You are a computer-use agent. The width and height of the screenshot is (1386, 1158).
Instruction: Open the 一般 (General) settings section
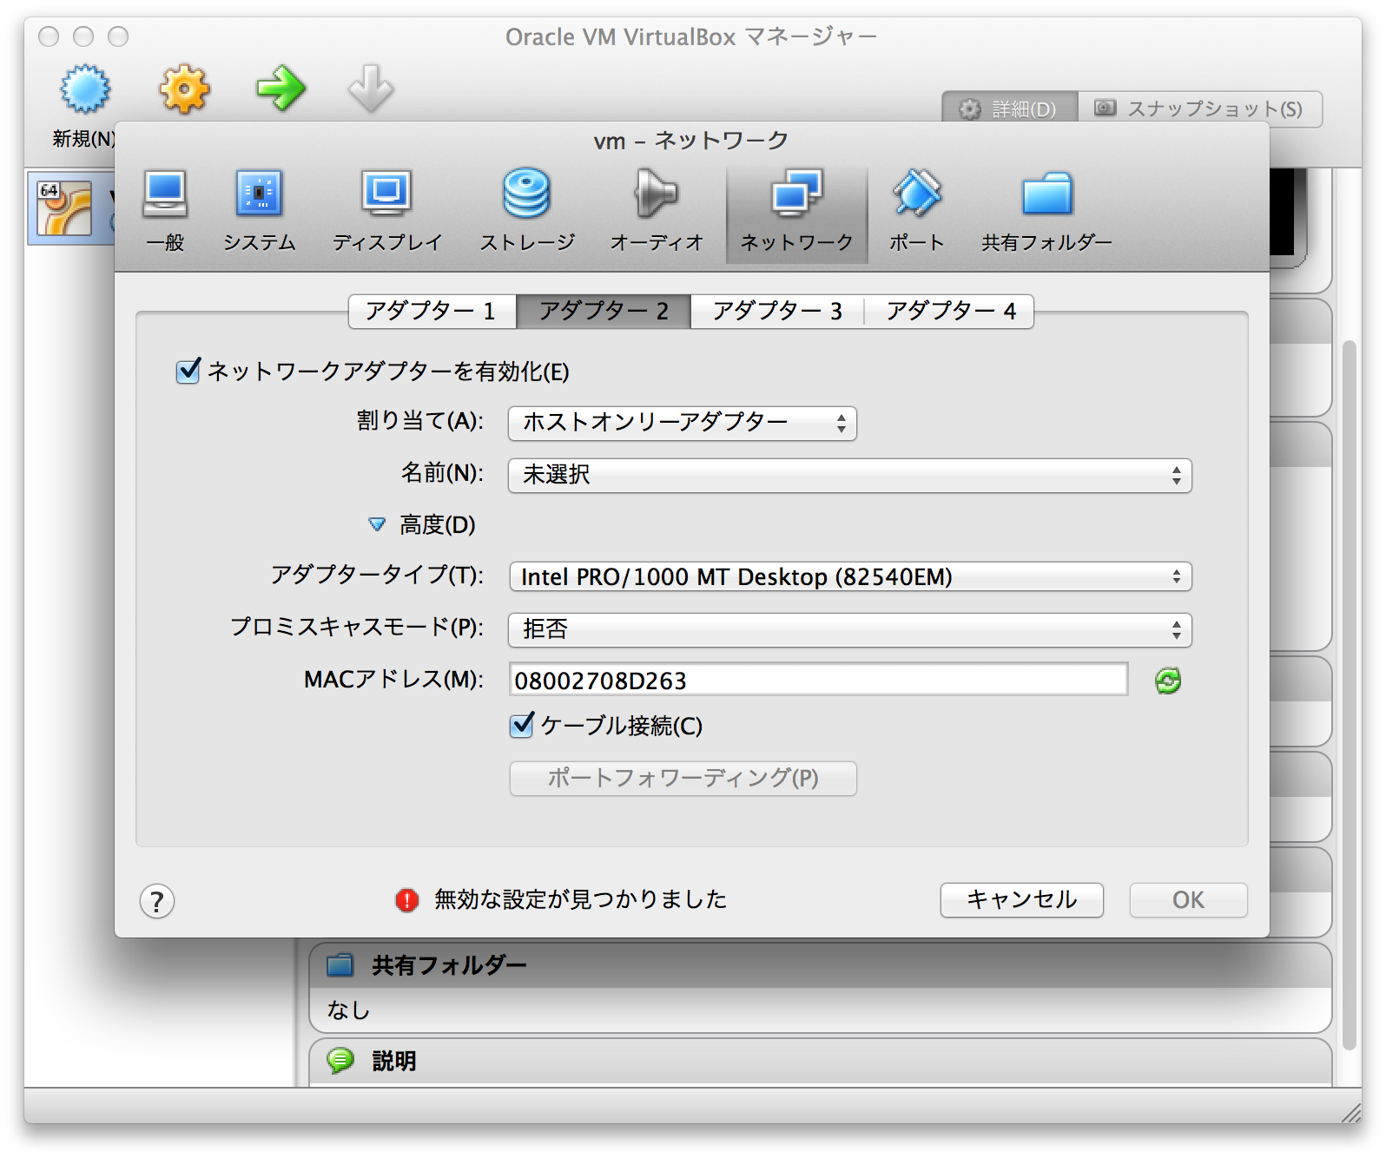tap(165, 212)
